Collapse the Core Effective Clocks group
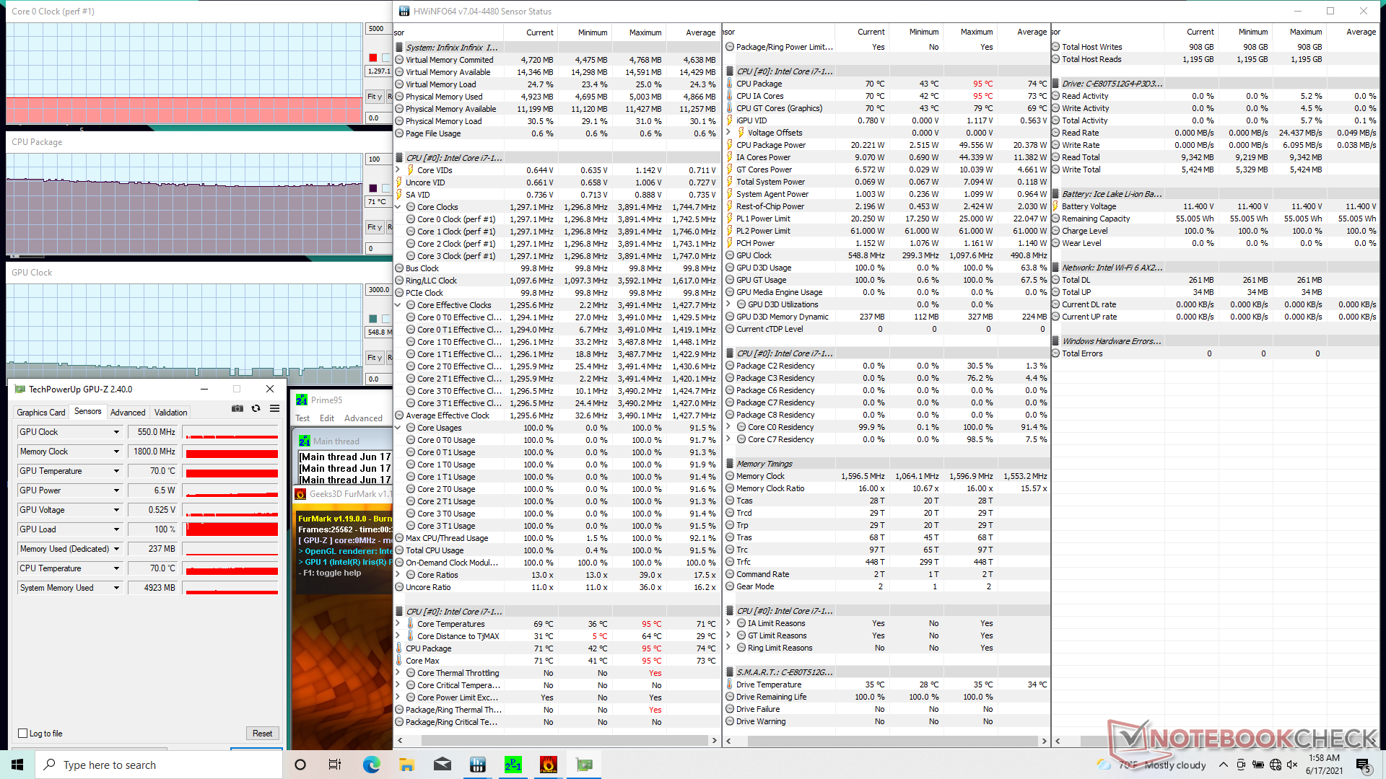The height and width of the screenshot is (779, 1386). click(398, 305)
